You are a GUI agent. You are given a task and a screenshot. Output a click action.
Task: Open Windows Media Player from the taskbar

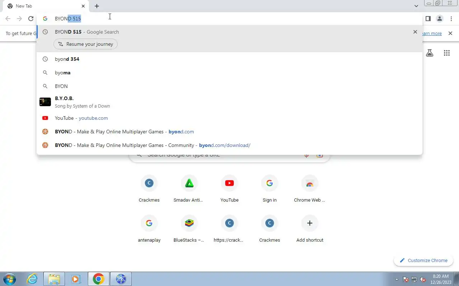76,279
